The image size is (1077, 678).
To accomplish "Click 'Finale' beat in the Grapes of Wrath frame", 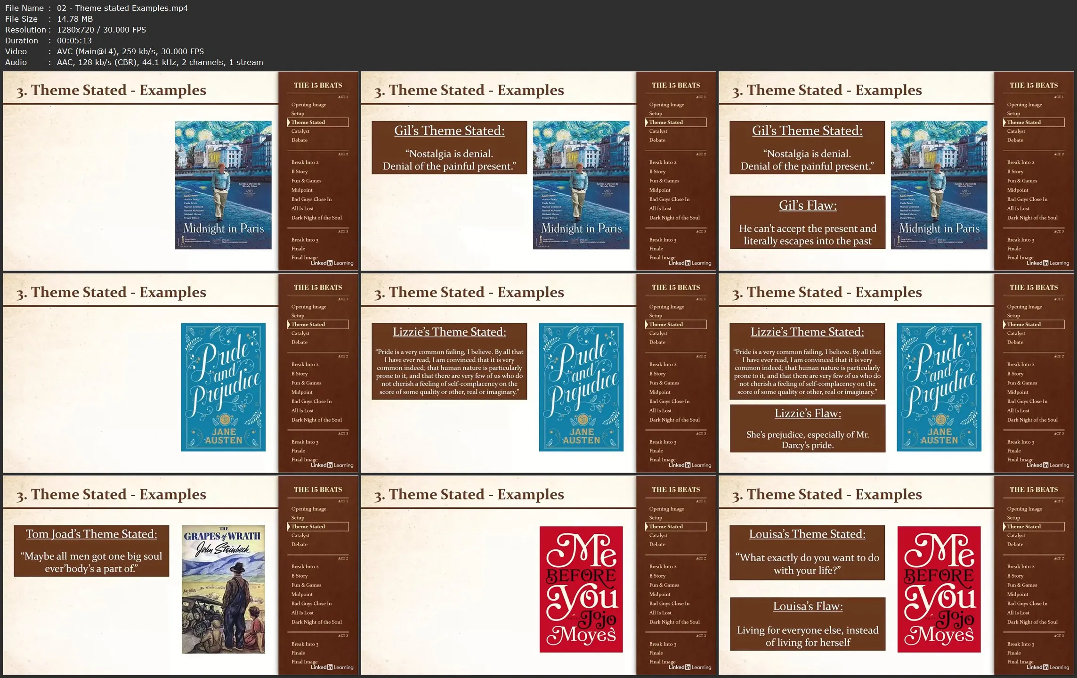I will point(298,653).
